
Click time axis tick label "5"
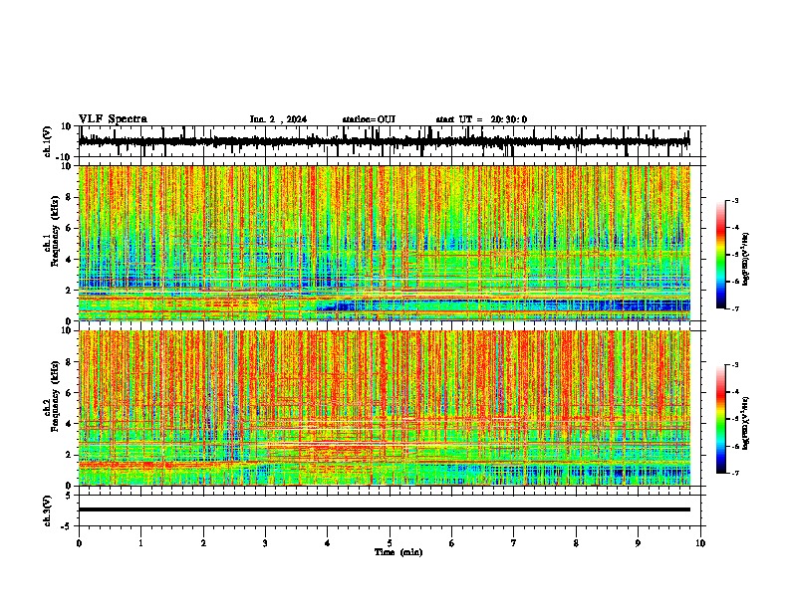tap(390, 543)
